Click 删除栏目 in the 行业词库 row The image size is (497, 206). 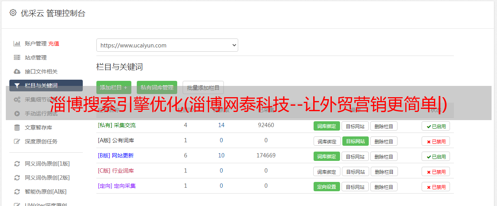(384, 171)
